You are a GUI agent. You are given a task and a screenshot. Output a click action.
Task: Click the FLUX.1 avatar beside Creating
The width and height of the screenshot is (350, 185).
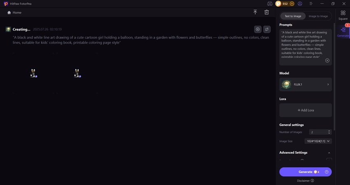(8, 29)
